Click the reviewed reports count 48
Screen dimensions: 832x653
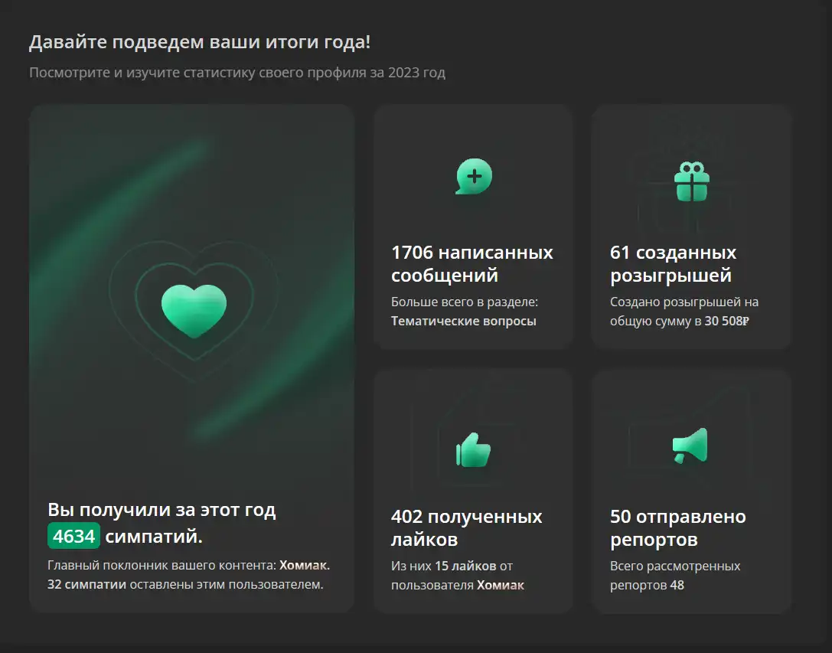677,585
